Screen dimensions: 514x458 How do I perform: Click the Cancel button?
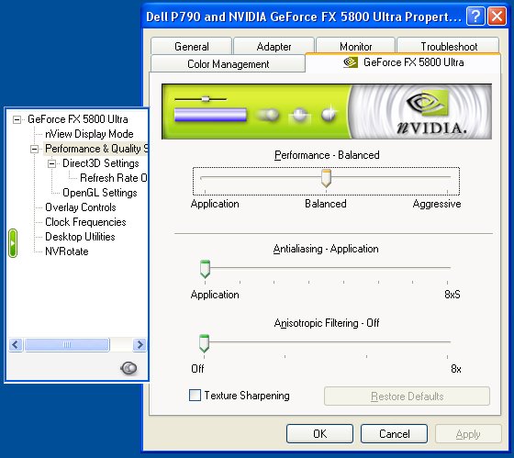click(x=394, y=434)
